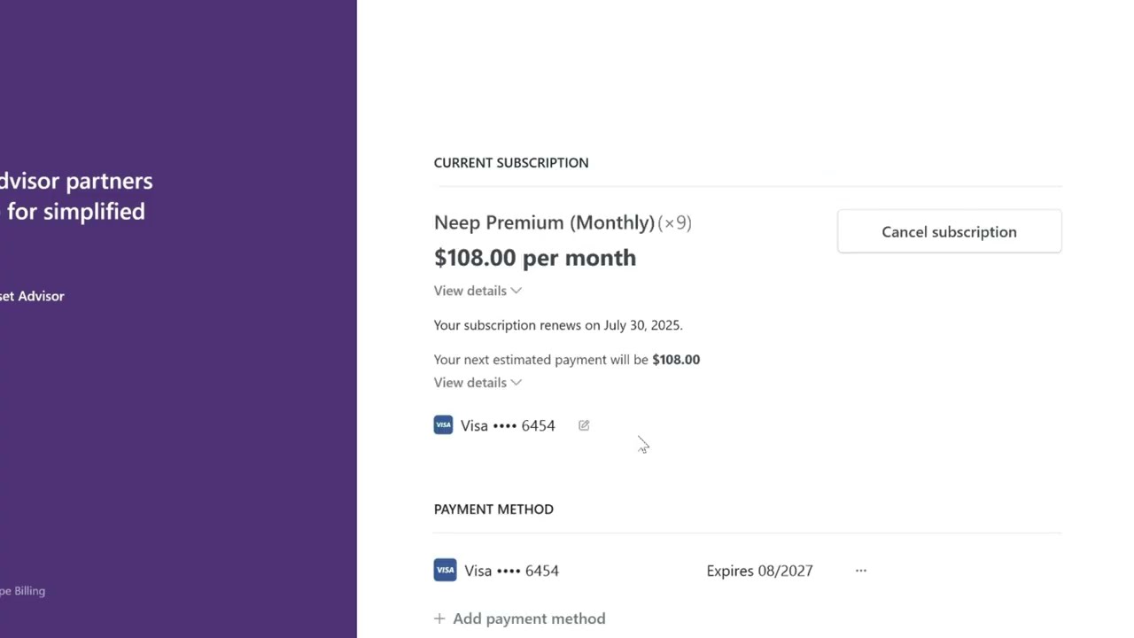The height and width of the screenshot is (638, 1134).
Task: Click Visa •••• 6454 in Current Subscription
Action: tap(508, 425)
